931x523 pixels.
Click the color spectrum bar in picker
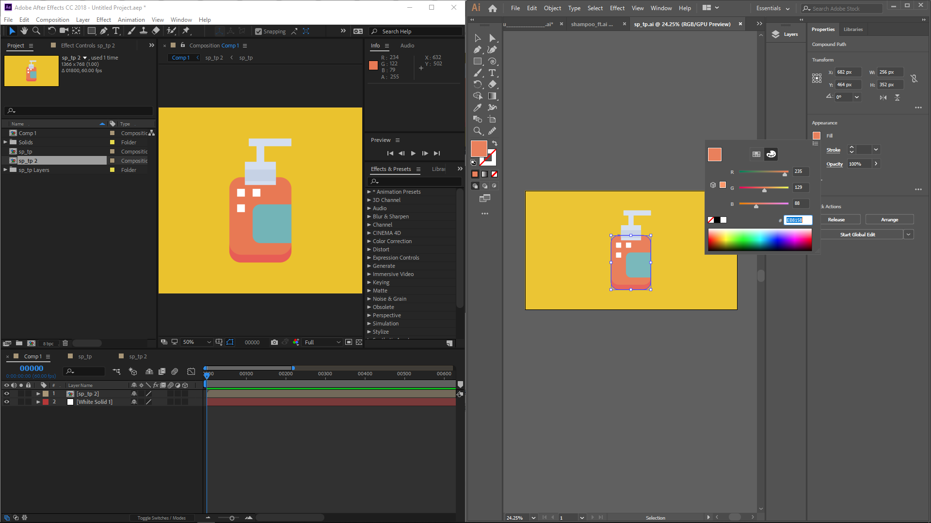tap(759, 240)
